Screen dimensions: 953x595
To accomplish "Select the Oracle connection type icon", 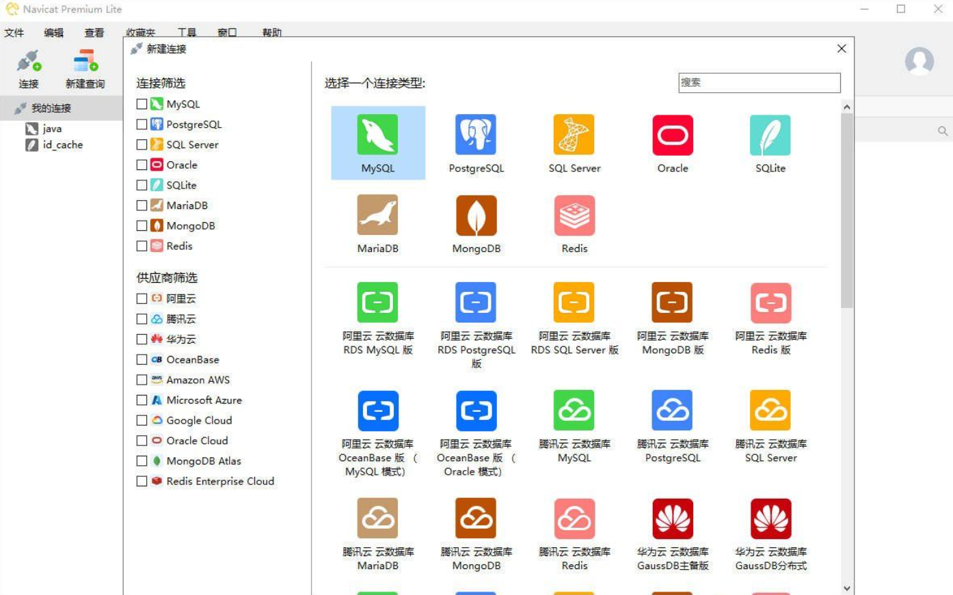I will [x=673, y=135].
